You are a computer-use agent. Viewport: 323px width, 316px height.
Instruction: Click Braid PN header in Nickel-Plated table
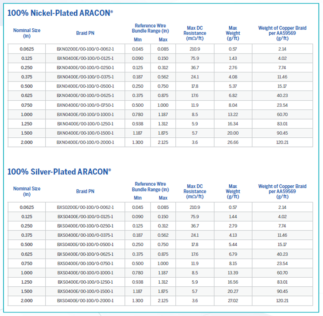click(x=85, y=33)
